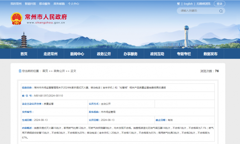Viewport: 240px width, 144px height.
Task: Open 无障碍浏览 accessibility mode
Action: coord(203,4)
